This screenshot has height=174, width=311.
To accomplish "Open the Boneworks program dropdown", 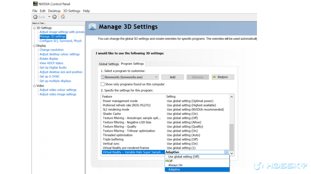I will (130, 77).
